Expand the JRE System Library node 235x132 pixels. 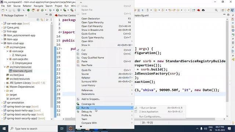pos(5,83)
